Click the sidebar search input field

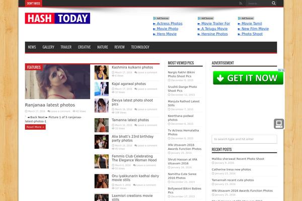(x=244, y=139)
